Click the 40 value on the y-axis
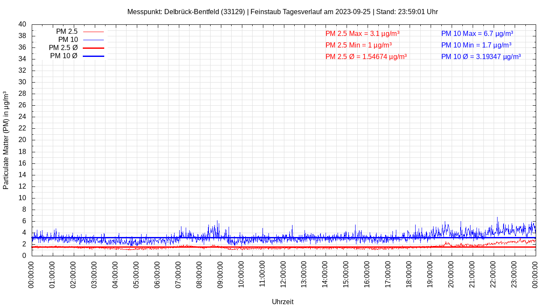This screenshot has width=549, height=308. 22,24
